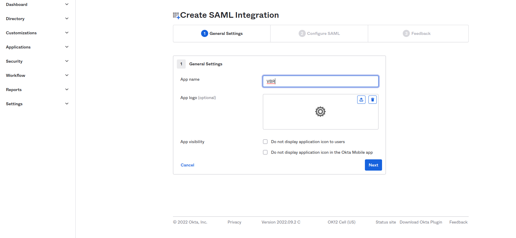Check 'Do not display application icon in the Okta Mobile app'
The image size is (516, 238).
pos(265,152)
